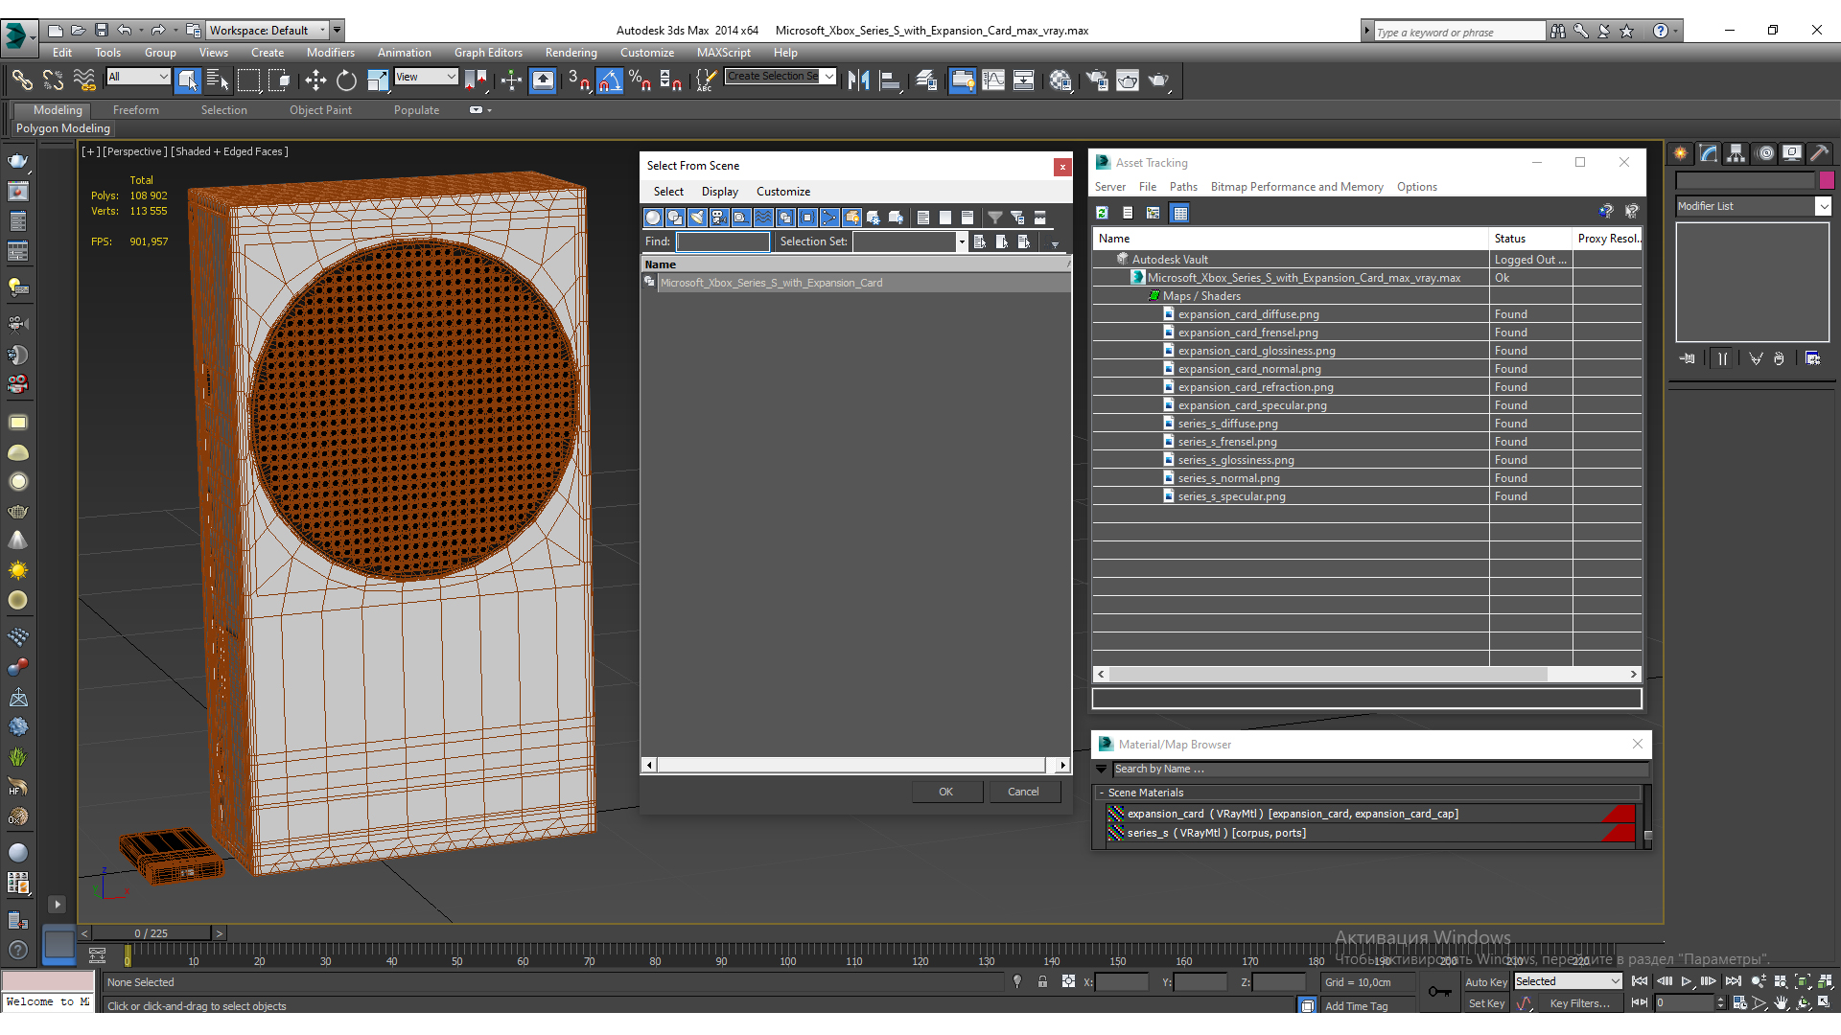Open the Hierarchy command panel tab

1736,153
